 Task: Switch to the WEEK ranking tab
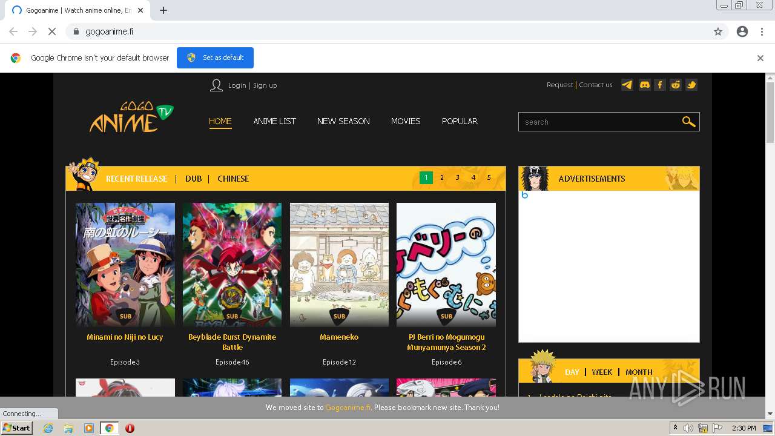(602, 372)
